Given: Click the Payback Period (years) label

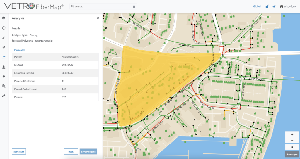Looking at the screenshot, I should pos(25,89).
